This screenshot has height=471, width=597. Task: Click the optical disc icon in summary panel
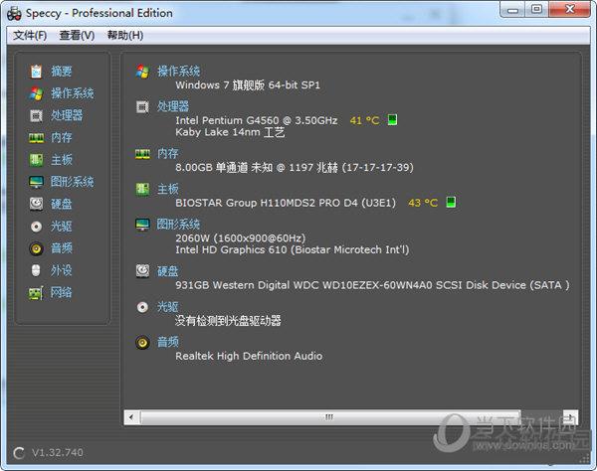(142, 307)
